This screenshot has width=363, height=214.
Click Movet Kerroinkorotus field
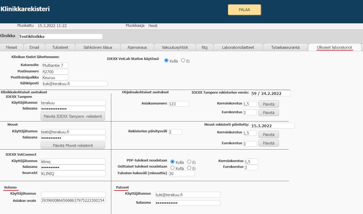(x=250, y=133)
